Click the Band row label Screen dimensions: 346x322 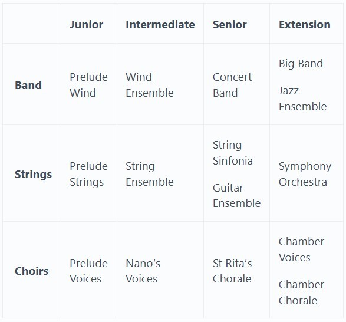pos(28,86)
